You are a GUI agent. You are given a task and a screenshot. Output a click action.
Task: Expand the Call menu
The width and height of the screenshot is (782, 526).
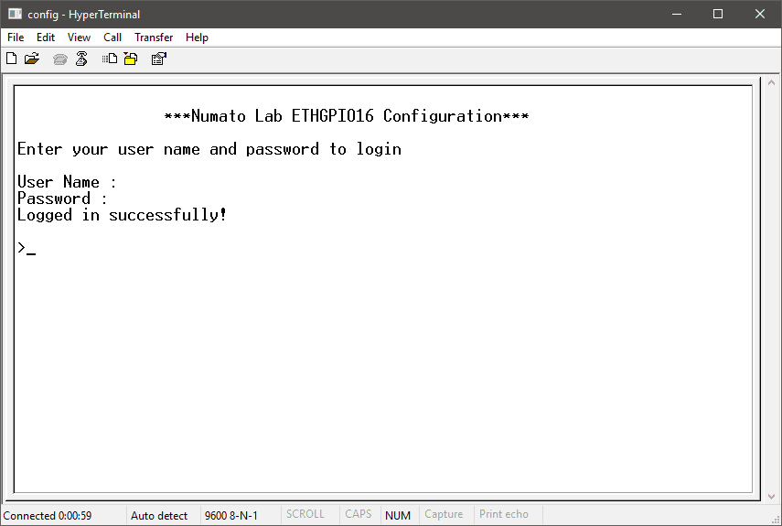[x=112, y=38]
